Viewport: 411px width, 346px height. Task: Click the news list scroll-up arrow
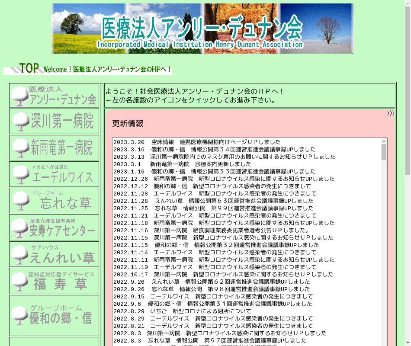[384, 141]
